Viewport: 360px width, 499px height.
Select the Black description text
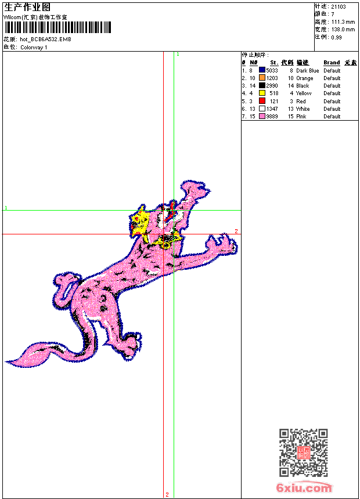click(303, 86)
